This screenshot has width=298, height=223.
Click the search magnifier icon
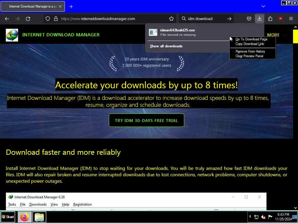184,19
